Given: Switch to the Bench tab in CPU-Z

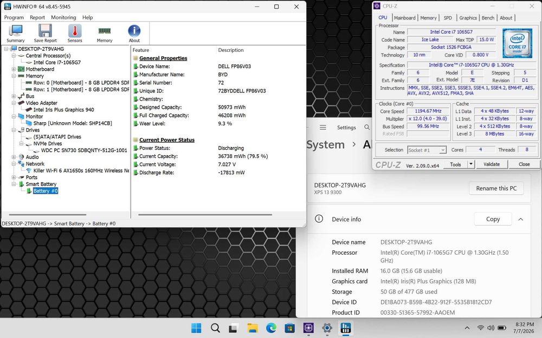Looking at the screenshot, I should point(488,18).
